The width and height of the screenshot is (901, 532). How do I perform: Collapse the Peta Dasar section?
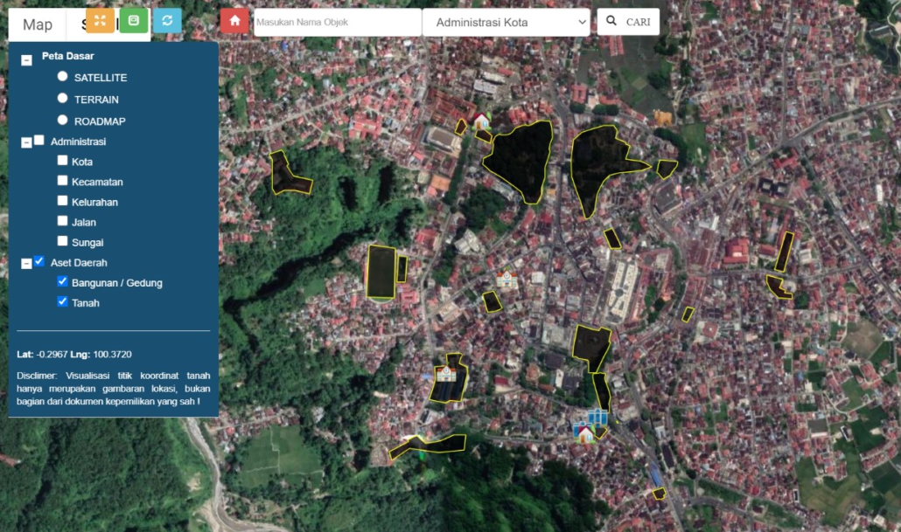click(x=26, y=59)
